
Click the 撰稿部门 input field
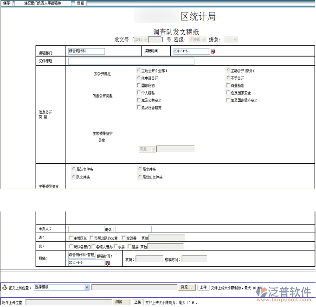coord(86,51)
